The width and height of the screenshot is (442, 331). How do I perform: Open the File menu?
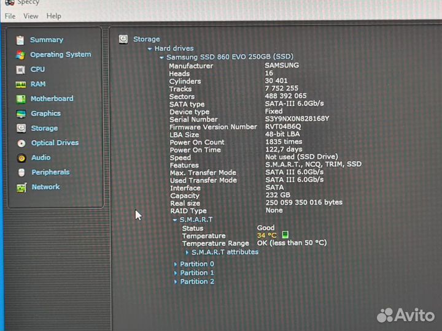[10, 17]
